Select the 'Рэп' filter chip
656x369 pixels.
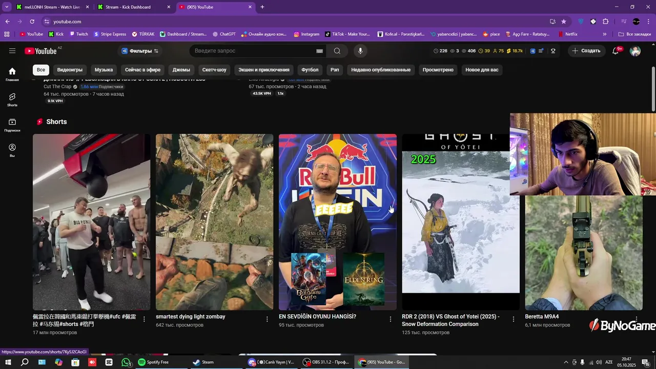tap(335, 70)
